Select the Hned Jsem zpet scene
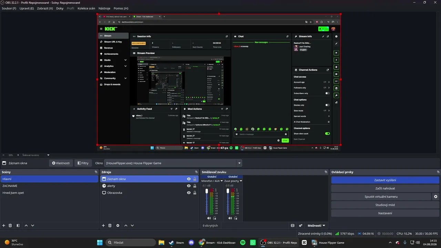Image resolution: width=441 pixels, height=248 pixels. (49, 193)
